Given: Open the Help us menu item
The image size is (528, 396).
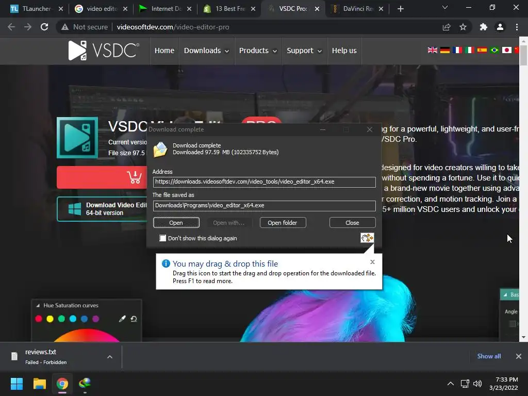Looking at the screenshot, I should coord(344,51).
